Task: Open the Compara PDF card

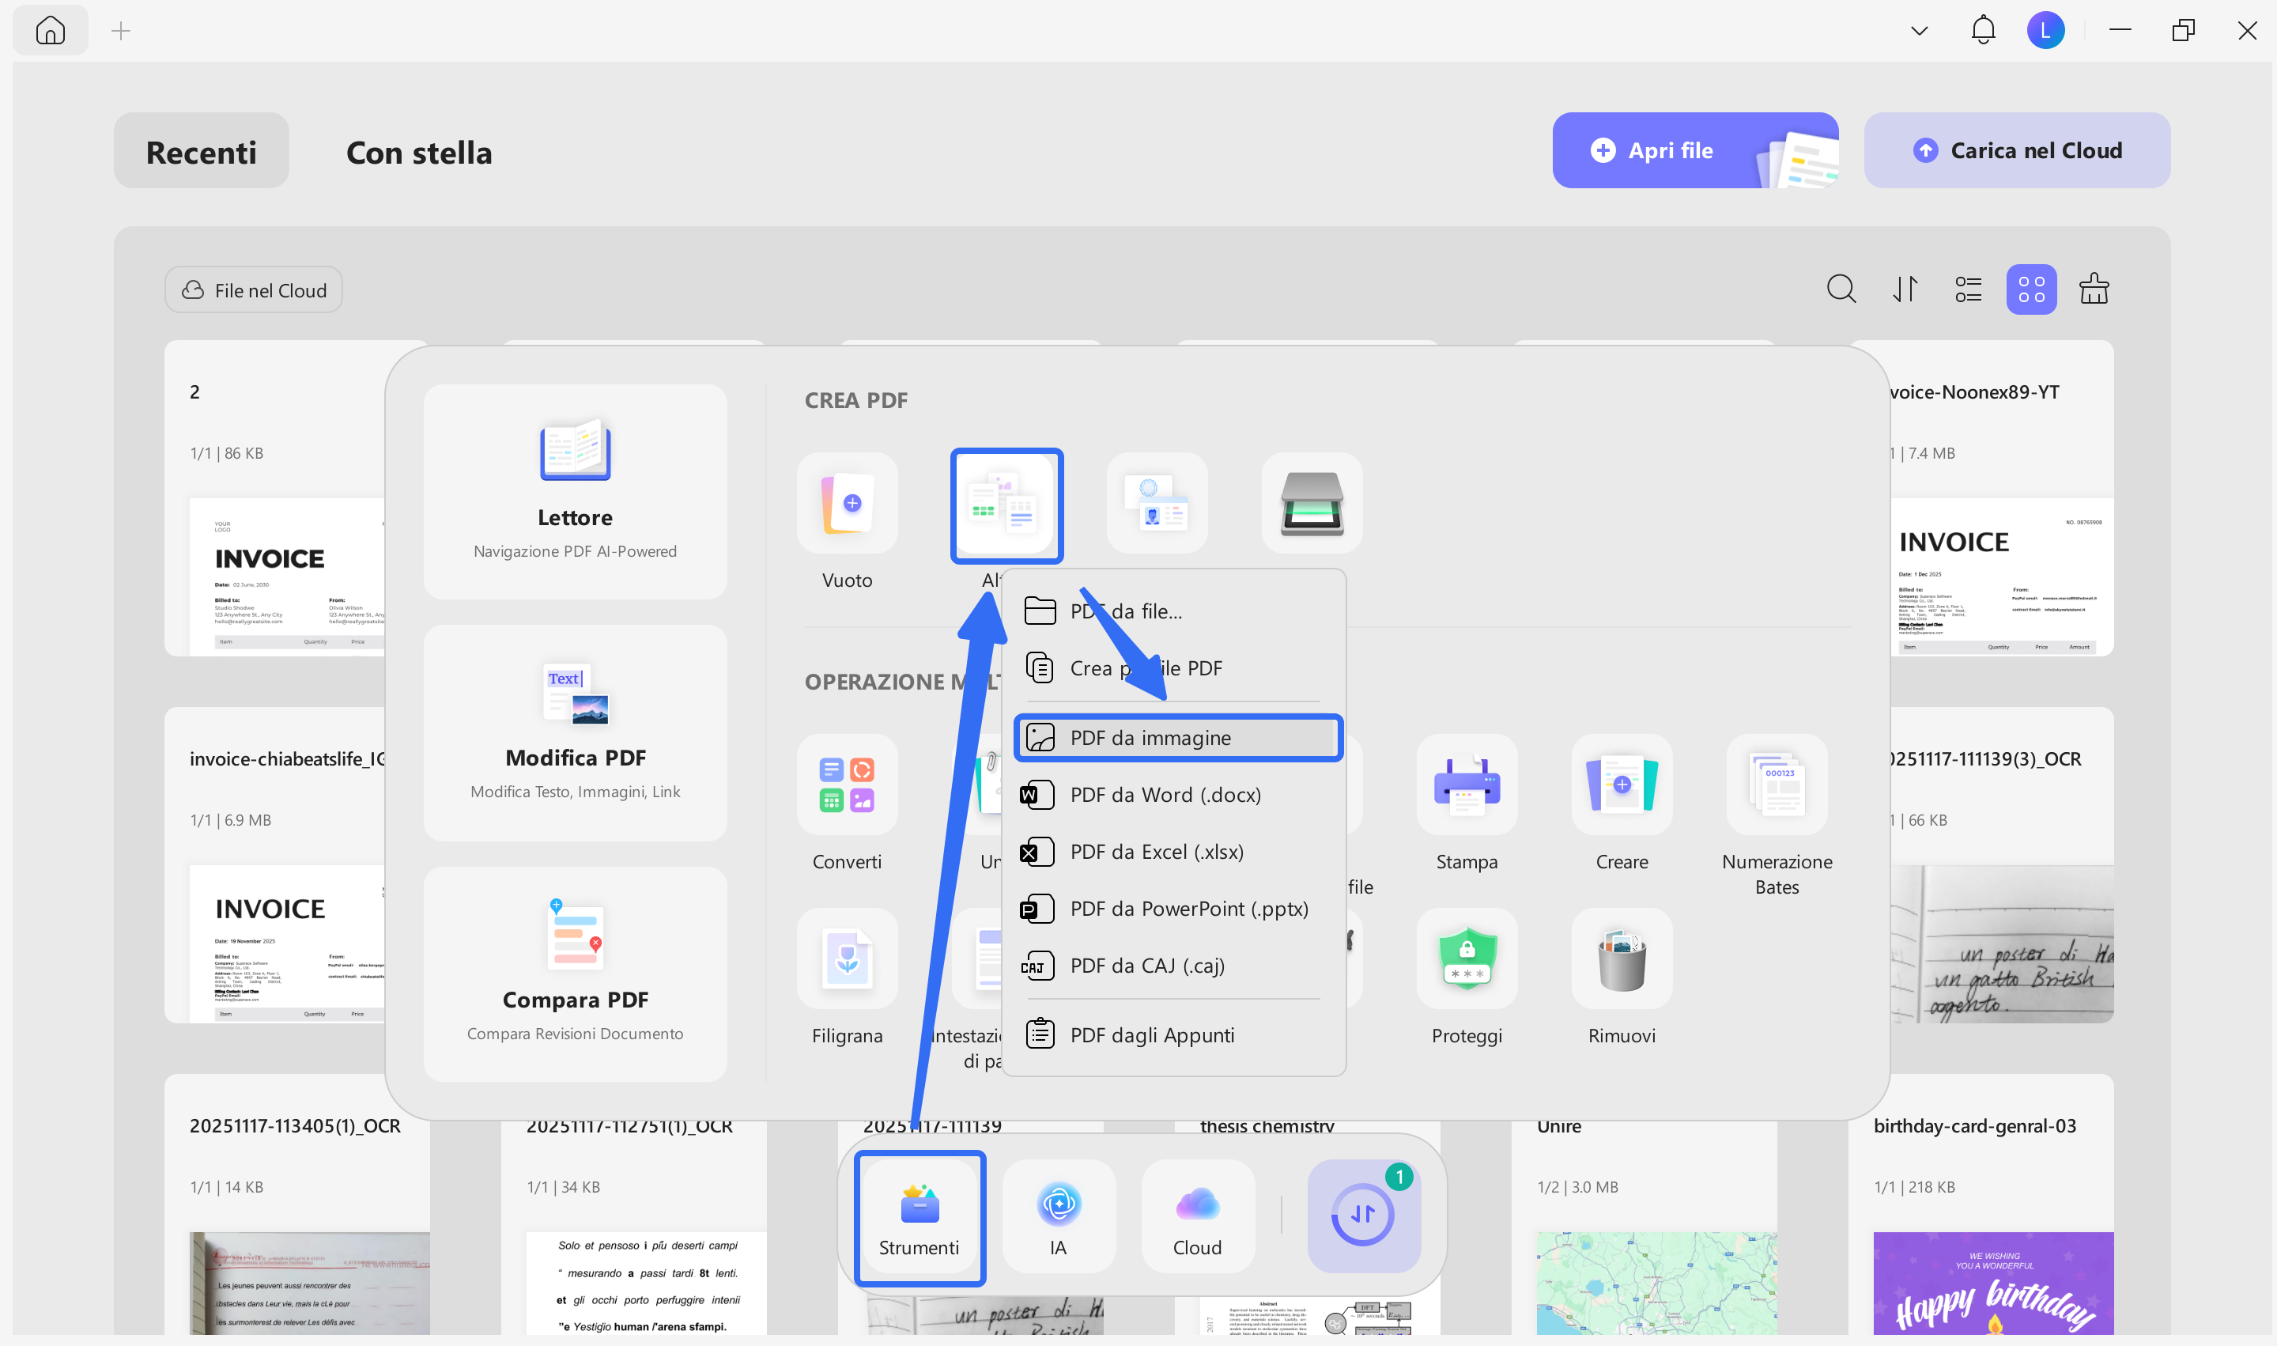Action: [x=575, y=974]
